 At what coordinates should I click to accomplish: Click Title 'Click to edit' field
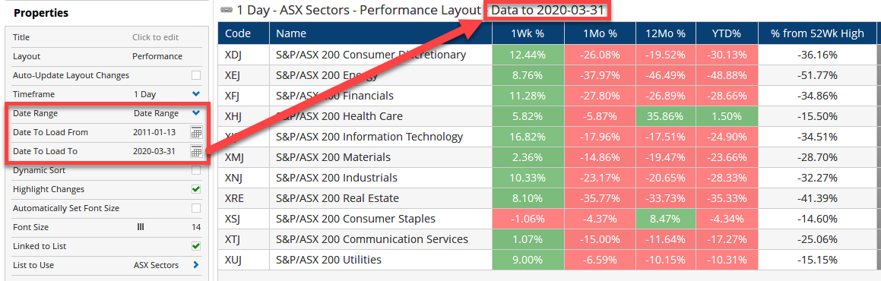coord(155,37)
